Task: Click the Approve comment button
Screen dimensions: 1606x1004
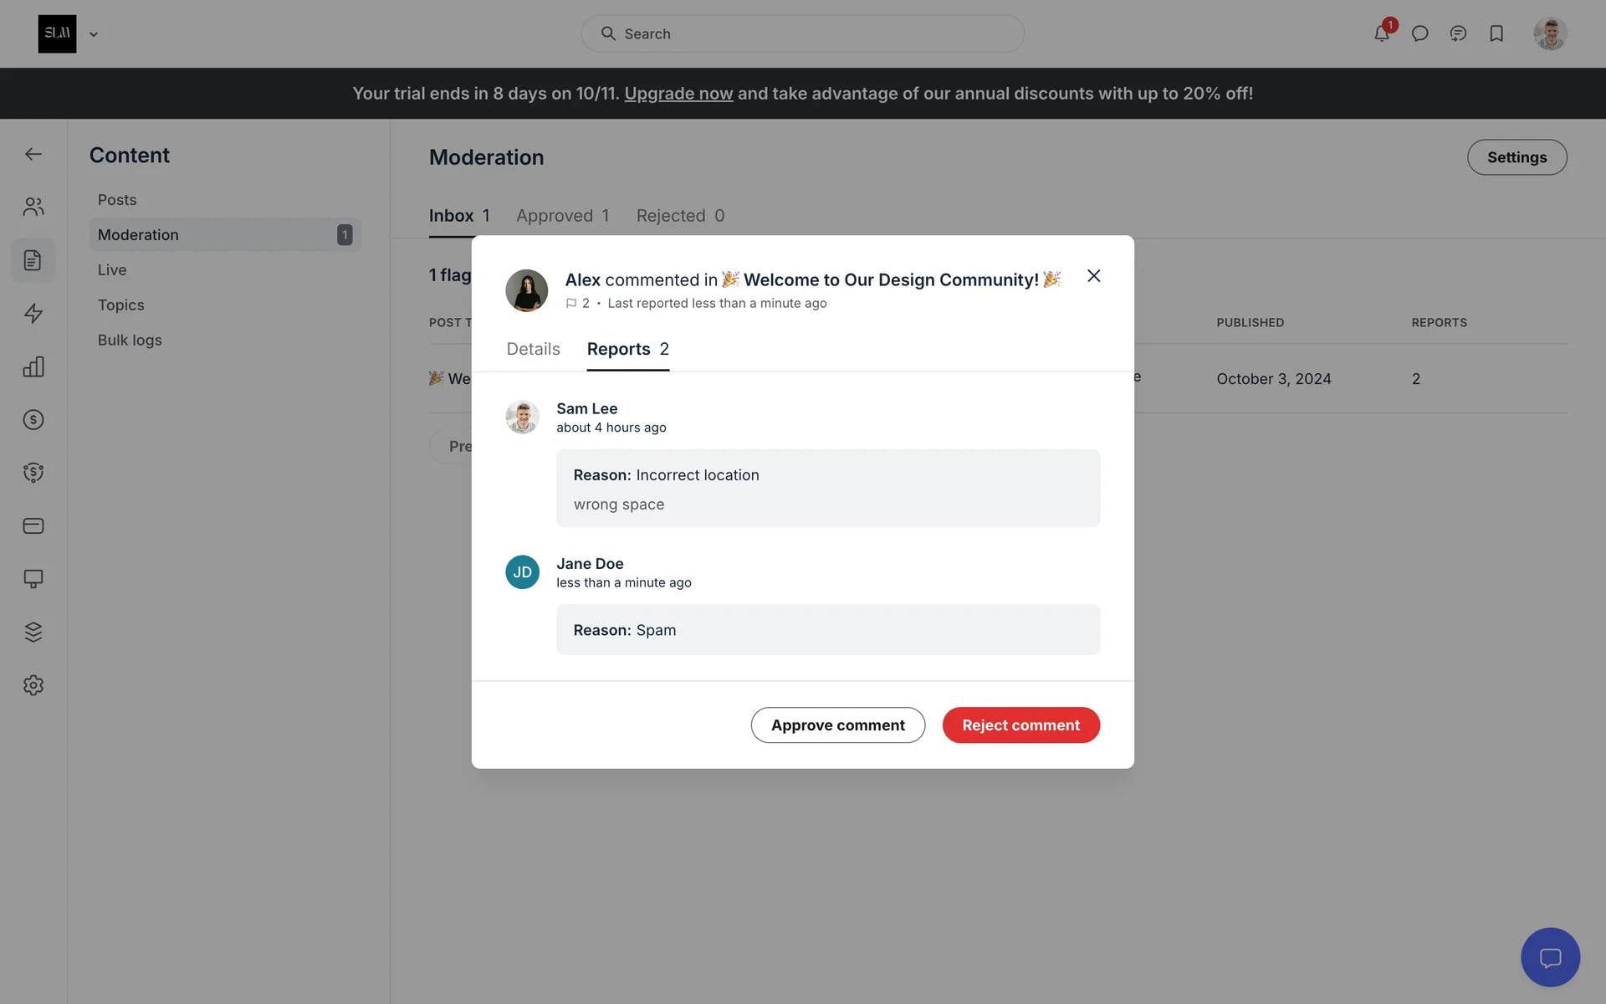Action: click(x=837, y=725)
